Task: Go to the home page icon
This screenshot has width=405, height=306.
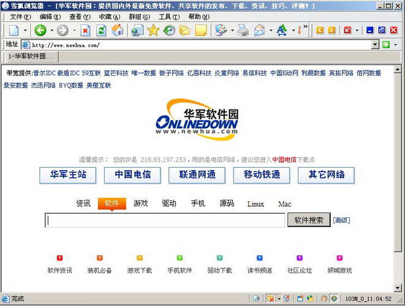Action: [x=117, y=30]
